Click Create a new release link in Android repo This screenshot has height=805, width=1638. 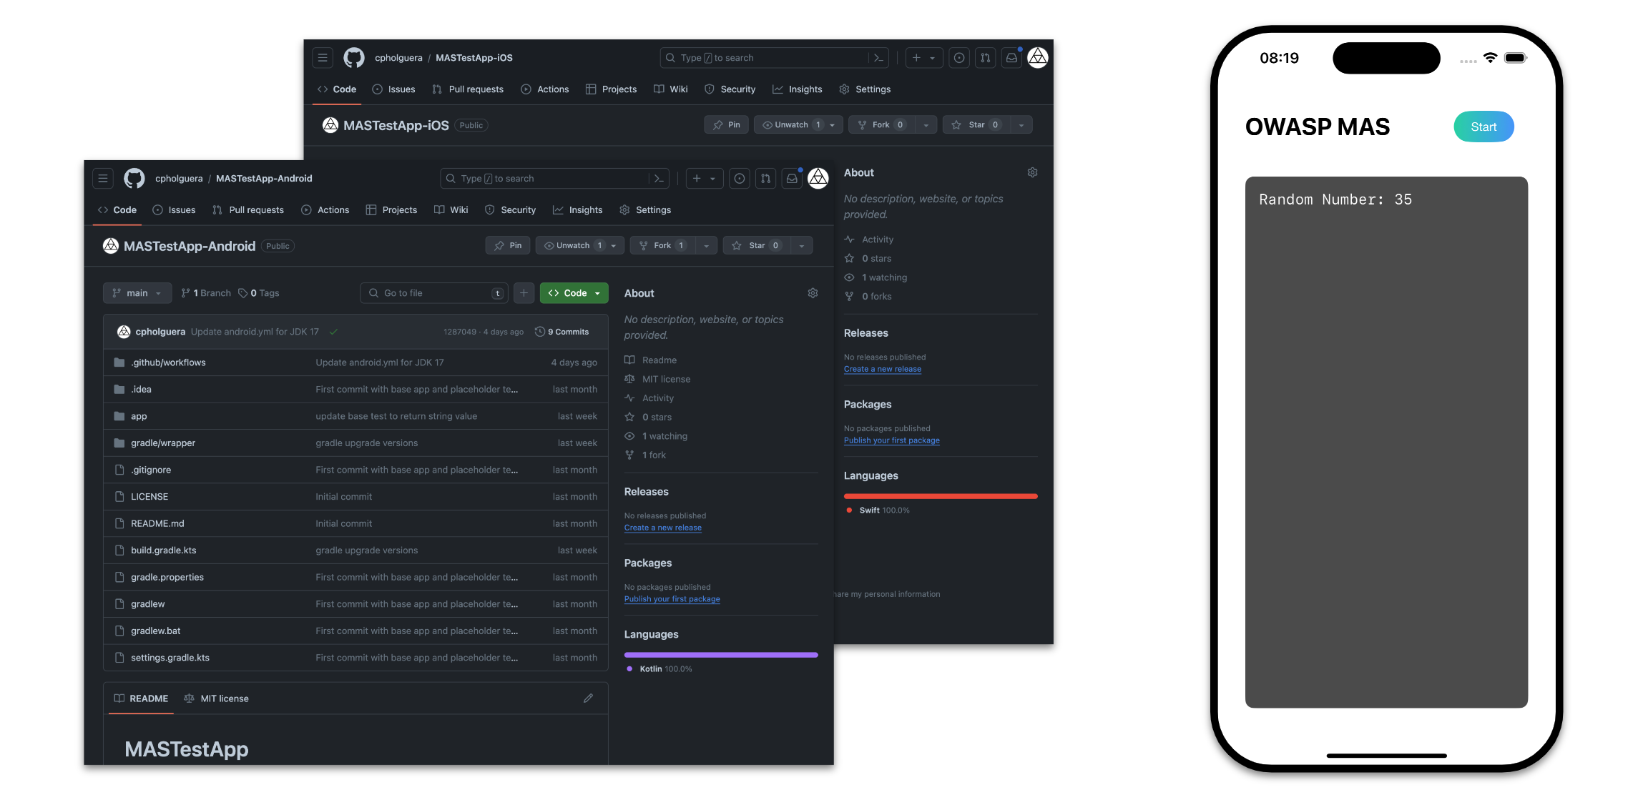pyautogui.click(x=662, y=528)
